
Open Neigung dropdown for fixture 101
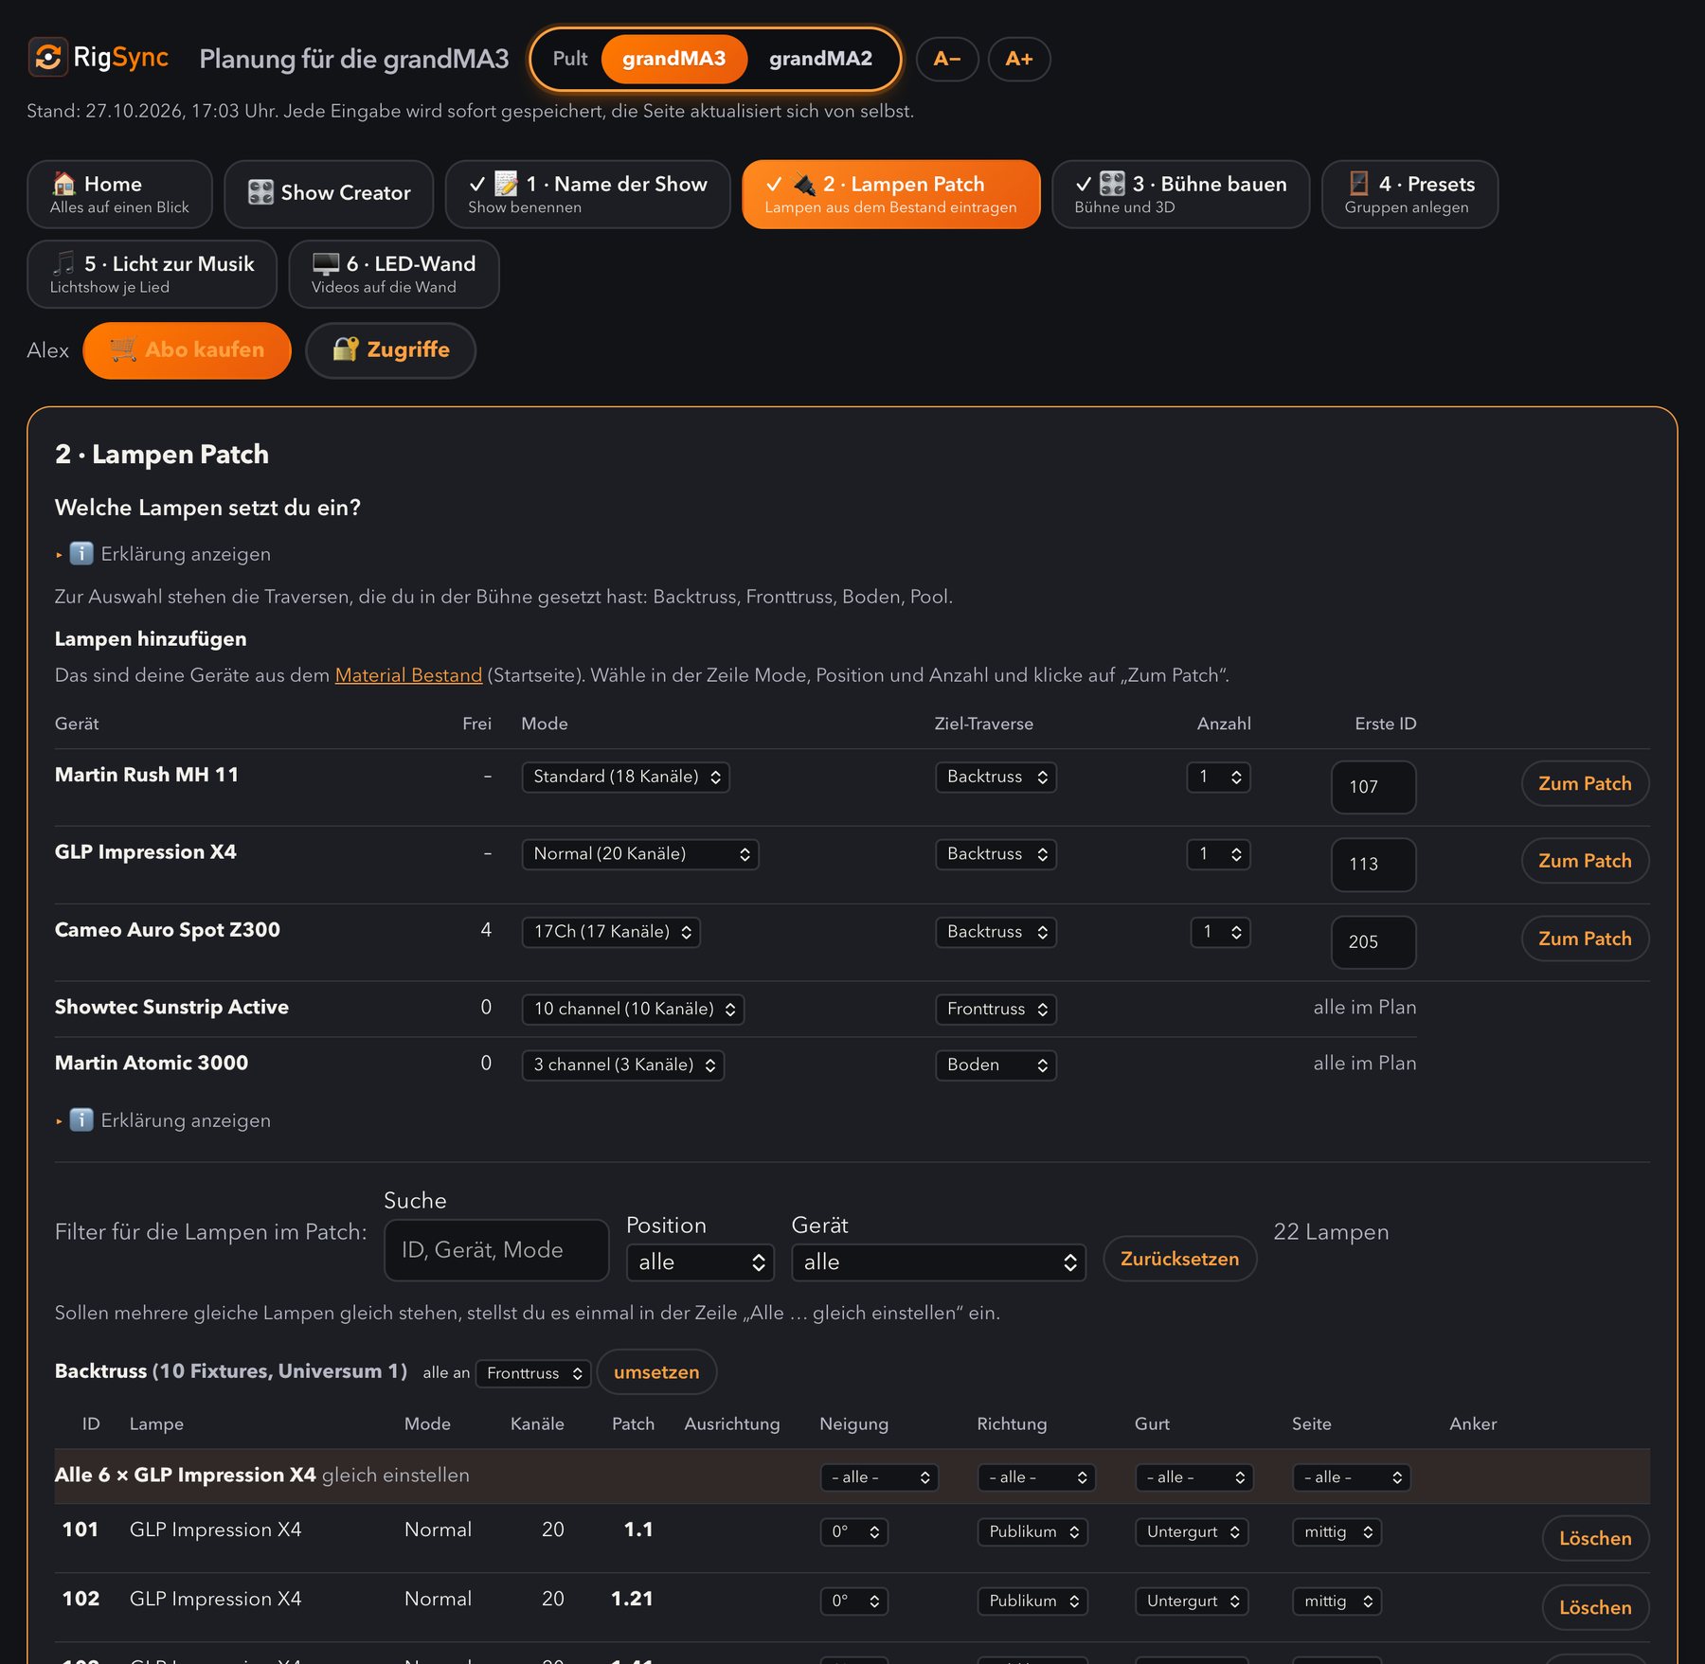[x=854, y=1532]
